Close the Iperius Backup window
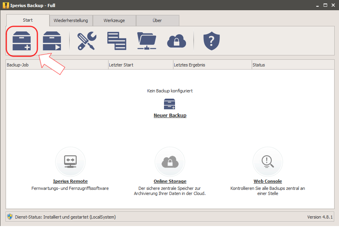 pyautogui.click(x=333, y=5)
